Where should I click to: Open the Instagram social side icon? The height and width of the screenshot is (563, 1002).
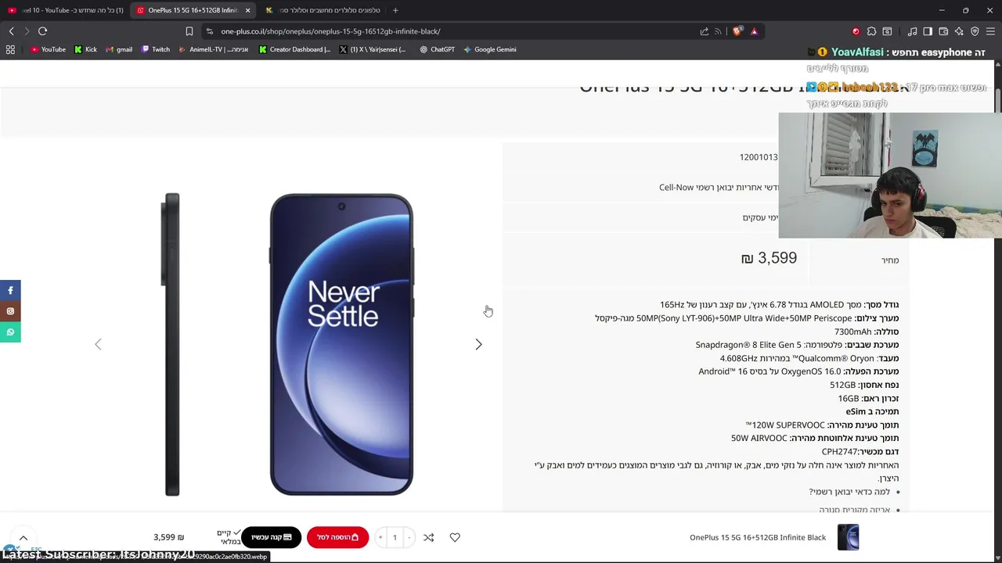[10, 311]
